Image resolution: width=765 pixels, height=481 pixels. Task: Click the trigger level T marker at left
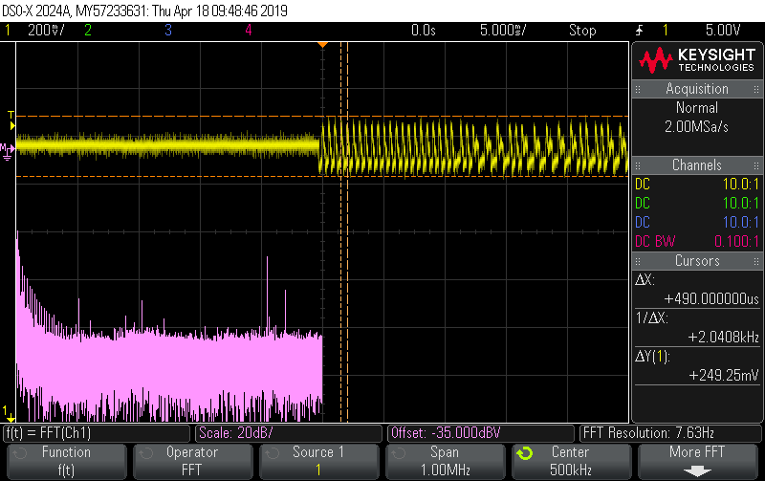pyautogui.click(x=11, y=120)
